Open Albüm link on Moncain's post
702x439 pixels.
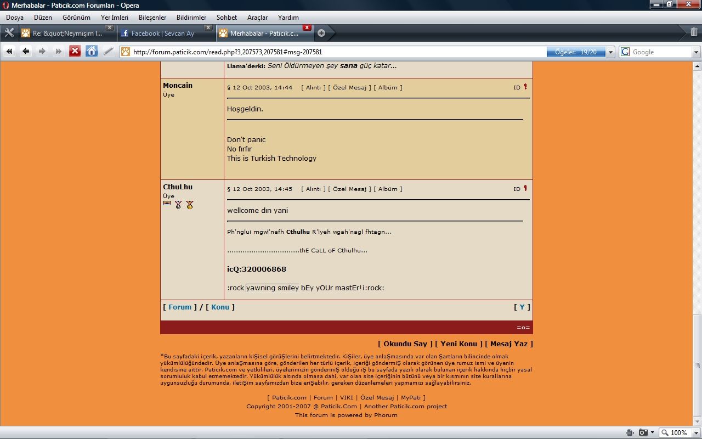tap(388, 87)
